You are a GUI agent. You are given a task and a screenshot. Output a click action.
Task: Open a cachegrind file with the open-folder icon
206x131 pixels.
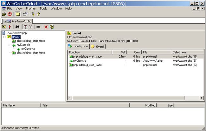pyautogui.click(x=4, y=14)
